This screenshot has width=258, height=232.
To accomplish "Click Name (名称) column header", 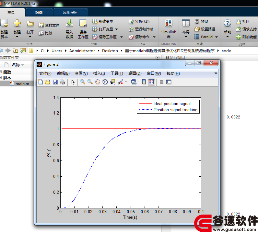I will tap(16, 65).
